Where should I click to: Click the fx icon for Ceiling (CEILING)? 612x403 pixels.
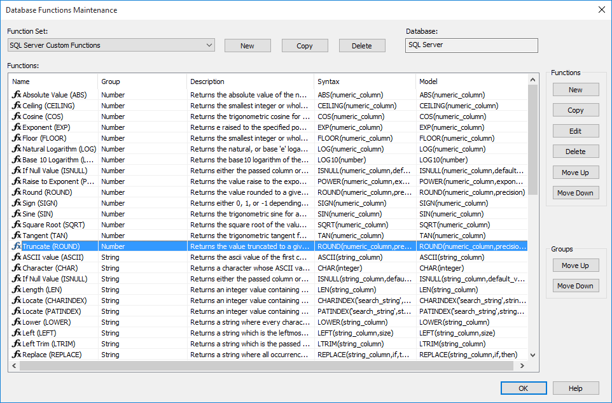(x=17, y=106)
